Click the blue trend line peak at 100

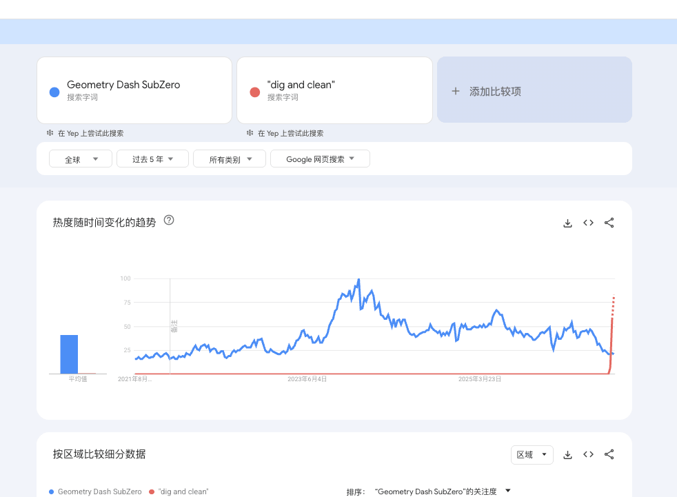point(358,281)
